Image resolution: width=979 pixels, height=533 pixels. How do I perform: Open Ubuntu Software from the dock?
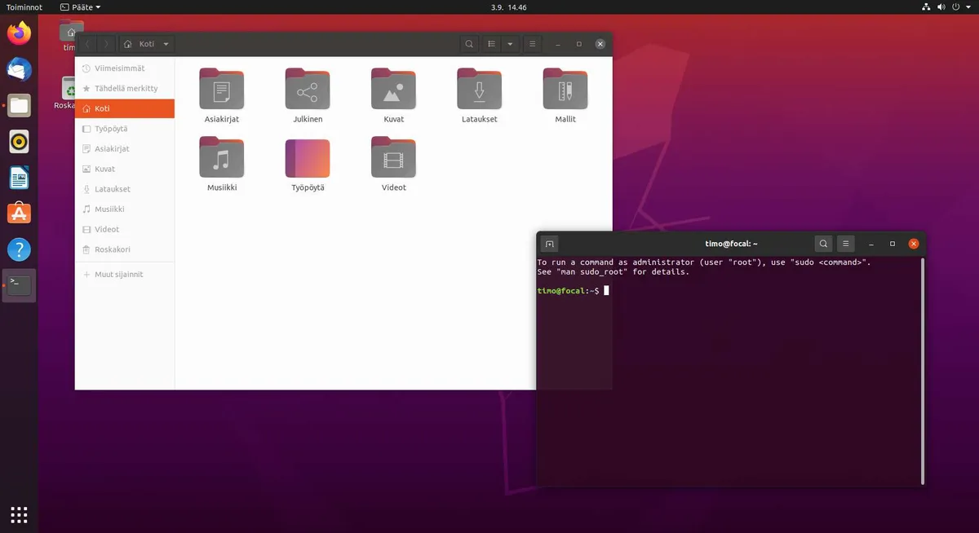point(18,213)
